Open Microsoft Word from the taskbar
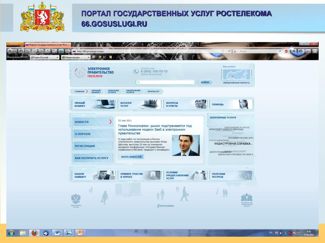The width and height of the screenshot is (325, 243). [57, 233]
